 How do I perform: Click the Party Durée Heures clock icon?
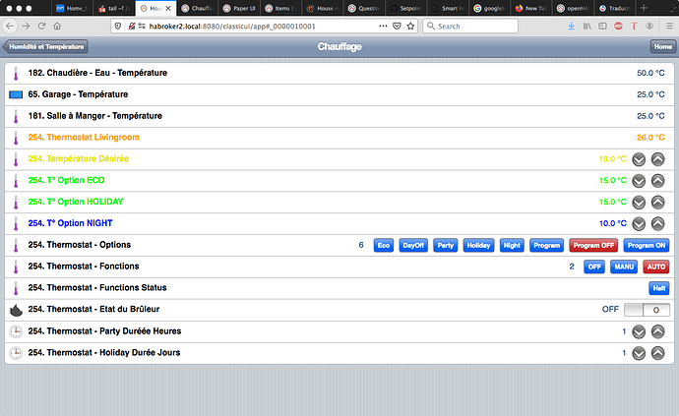point(16,331)
